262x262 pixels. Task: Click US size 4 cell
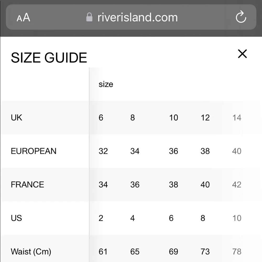(133, 218)
